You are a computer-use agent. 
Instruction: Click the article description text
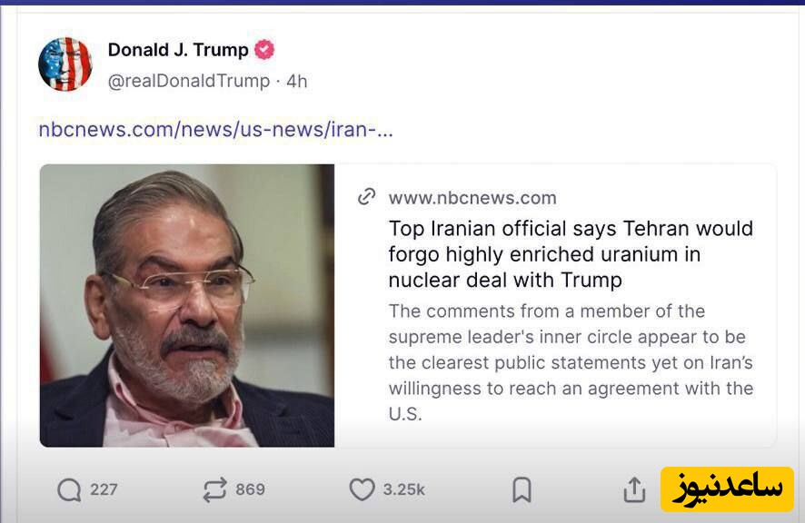571,362
